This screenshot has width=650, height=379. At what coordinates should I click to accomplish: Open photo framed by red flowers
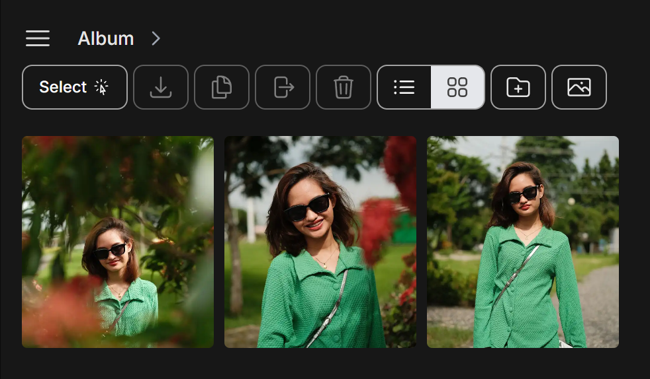click(118, 242)
